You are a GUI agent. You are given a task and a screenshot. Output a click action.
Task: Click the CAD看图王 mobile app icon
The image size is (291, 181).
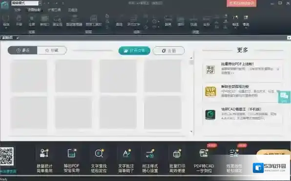point(210,115)
